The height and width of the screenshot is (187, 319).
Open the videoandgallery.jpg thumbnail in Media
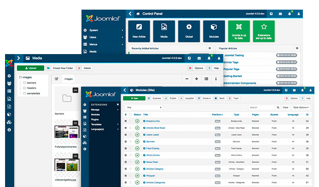[x=67, y=165]
